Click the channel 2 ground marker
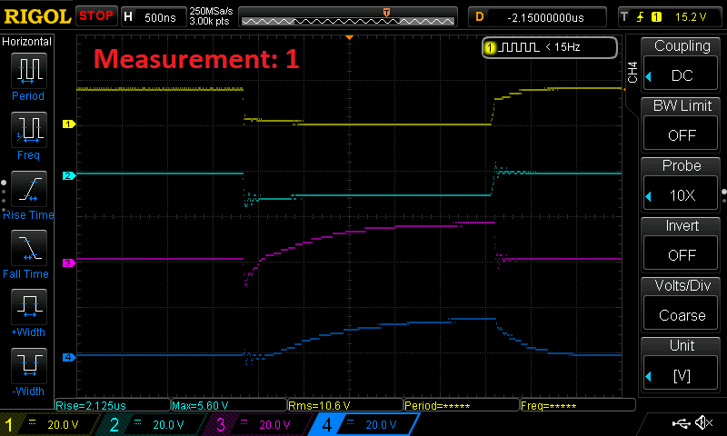 69,175
